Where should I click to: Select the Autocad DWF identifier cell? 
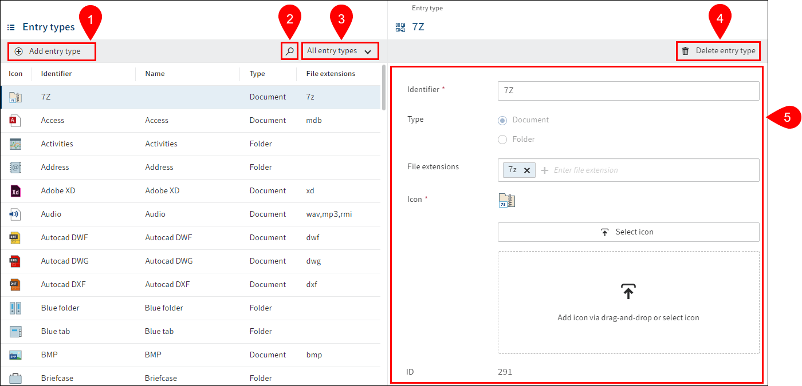[64, 238]
